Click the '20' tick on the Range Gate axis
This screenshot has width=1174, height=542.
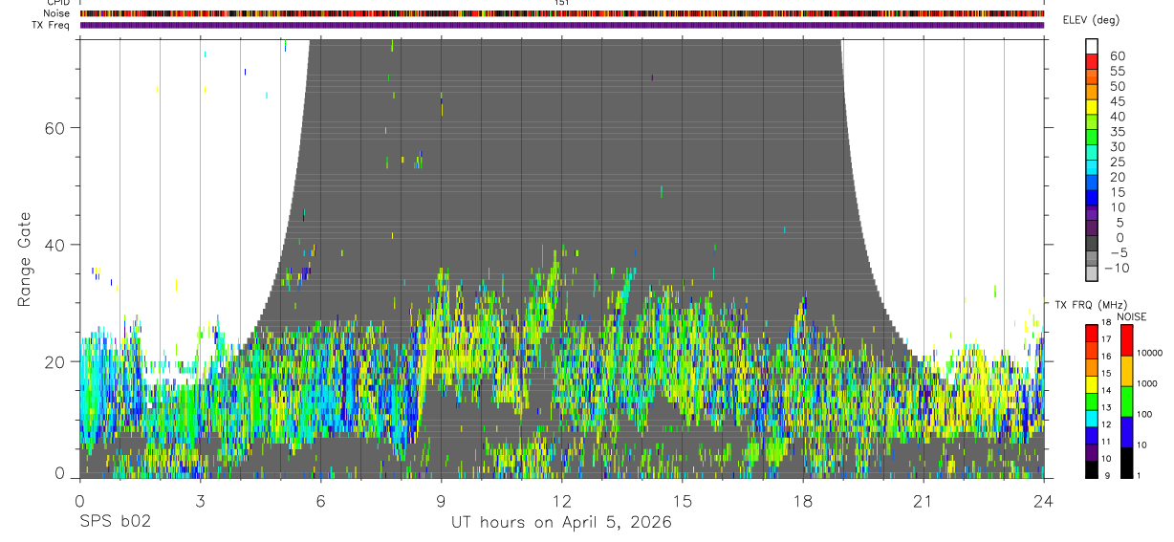(55, 361)
